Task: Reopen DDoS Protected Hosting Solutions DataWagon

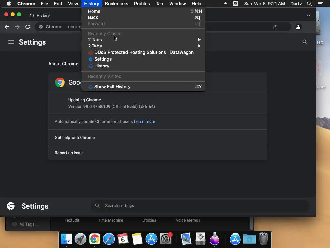Action: pos(143,52)
